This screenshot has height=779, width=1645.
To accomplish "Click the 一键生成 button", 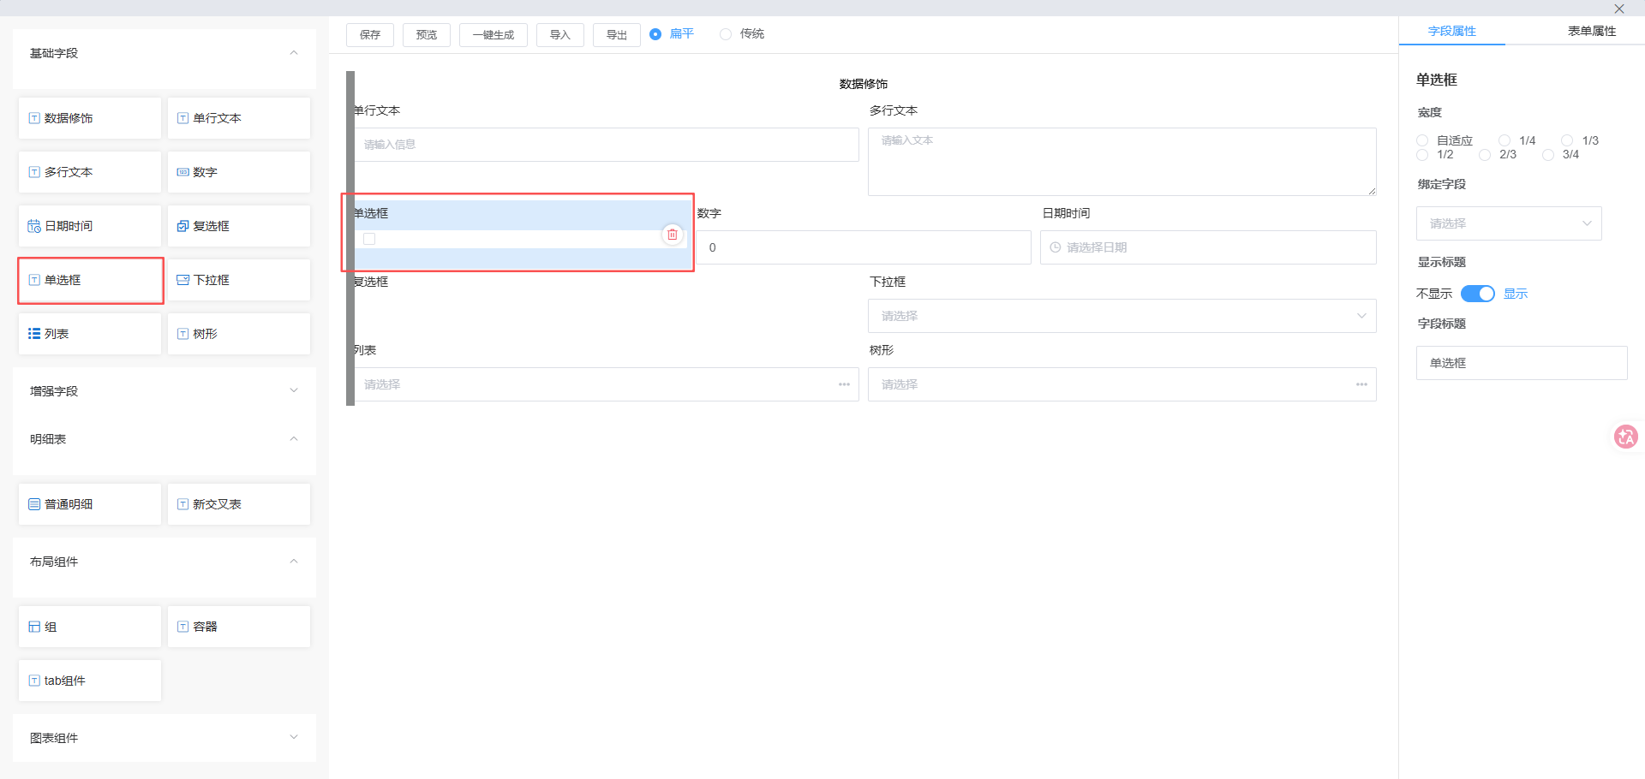I will (x=493, y=35).
